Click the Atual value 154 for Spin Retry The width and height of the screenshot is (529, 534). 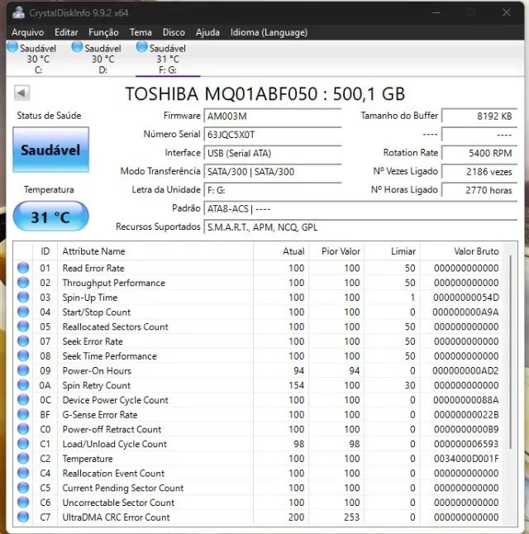click(296, 385)
